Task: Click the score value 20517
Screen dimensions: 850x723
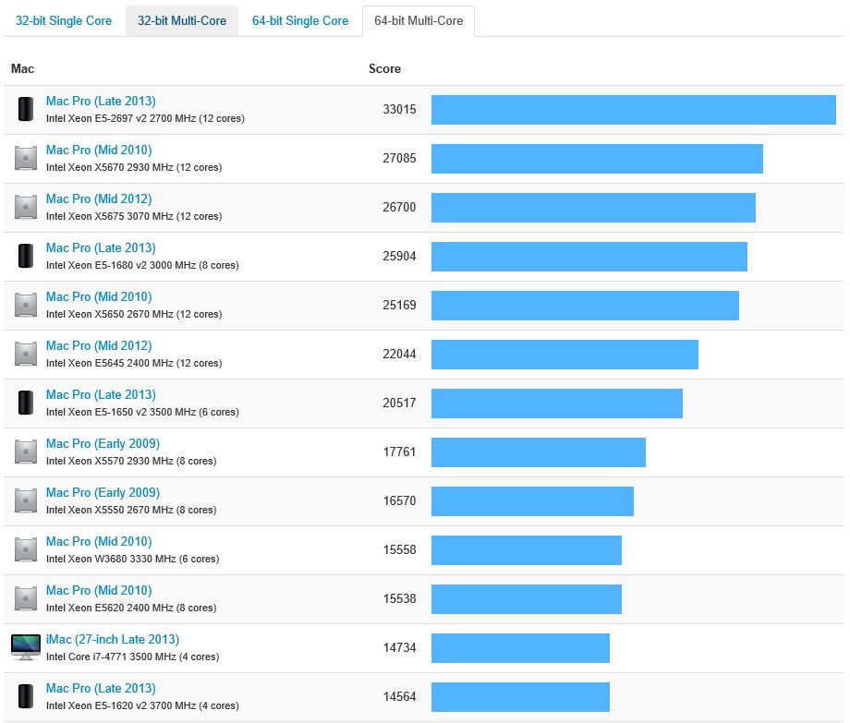Action: coord(399,403)
